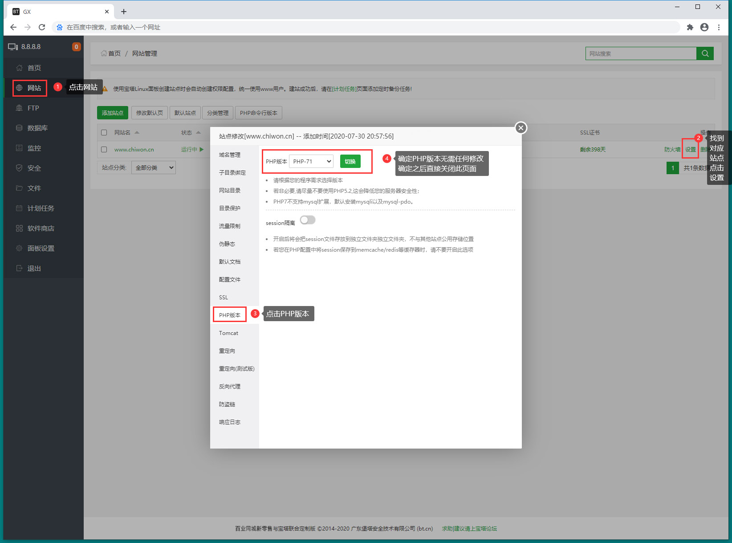Screen dimensions: 732x543
Task: Toggle the session isolation switch
Action: pyautogui.click(x=308, y=220)
